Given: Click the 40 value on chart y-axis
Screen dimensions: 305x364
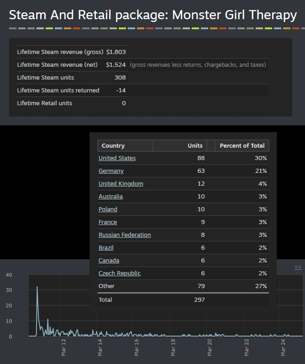Looking at the screenshot, I should point(9,275).
